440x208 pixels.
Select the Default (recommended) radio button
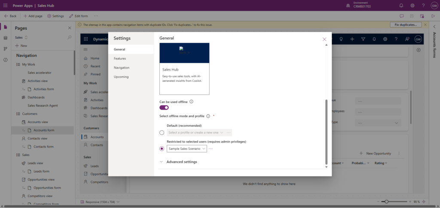[162, 133]
